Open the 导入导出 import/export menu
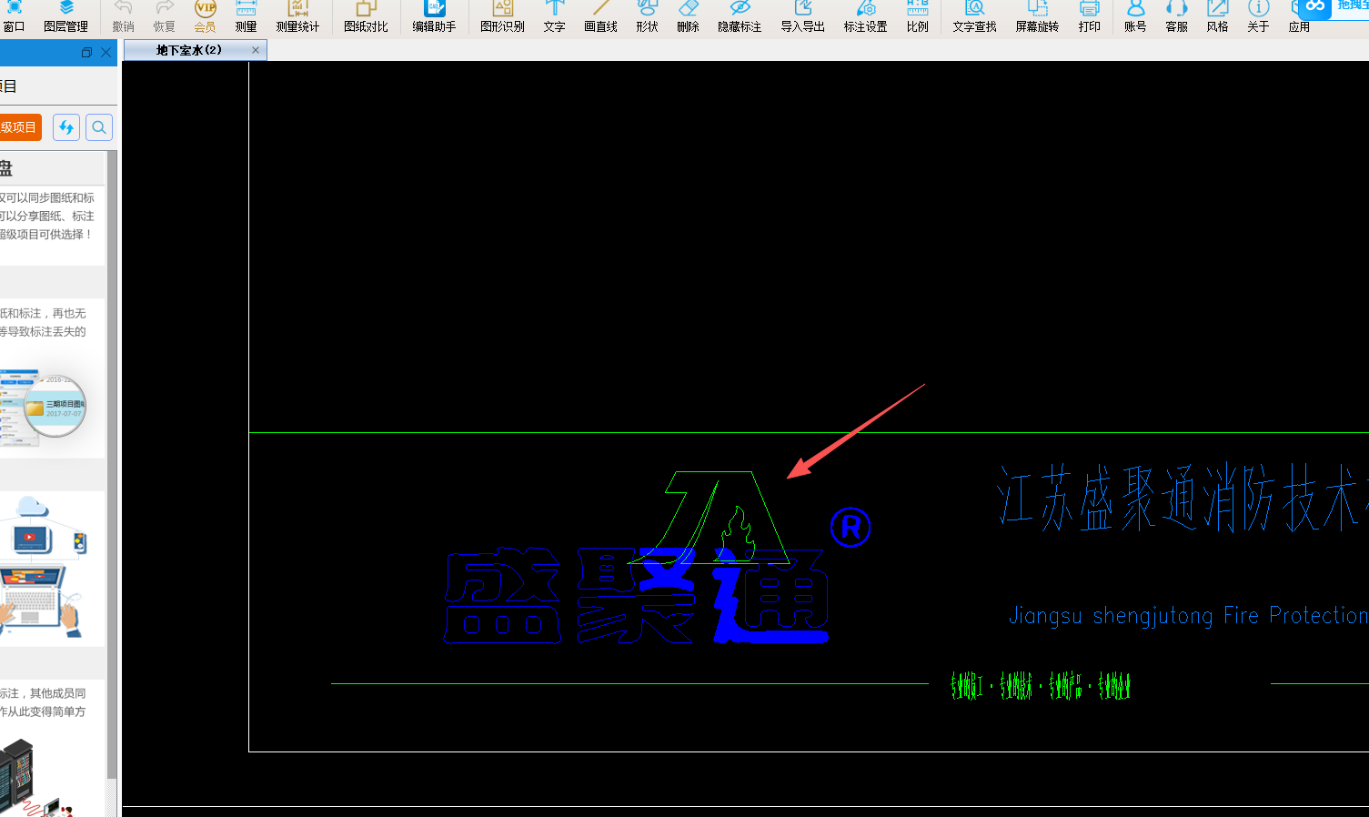The height and width of the screenshot is (817, 1369). pyautogui.click(x=802, y=16)
